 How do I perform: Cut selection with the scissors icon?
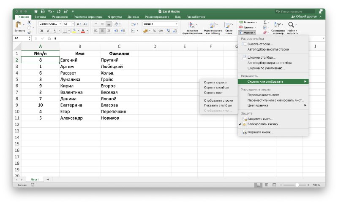[x=29, y=22]
